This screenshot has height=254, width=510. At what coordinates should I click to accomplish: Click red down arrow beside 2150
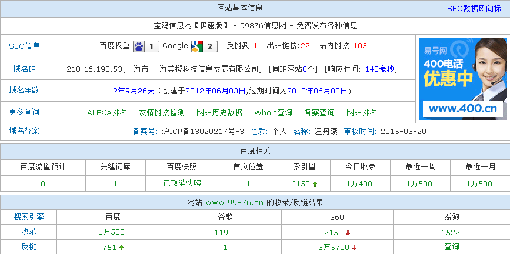[x=348, y=233]
